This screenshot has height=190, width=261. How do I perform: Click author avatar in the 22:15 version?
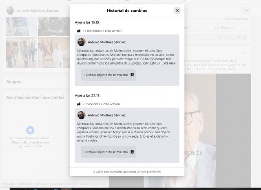click(x=81, y=115)
